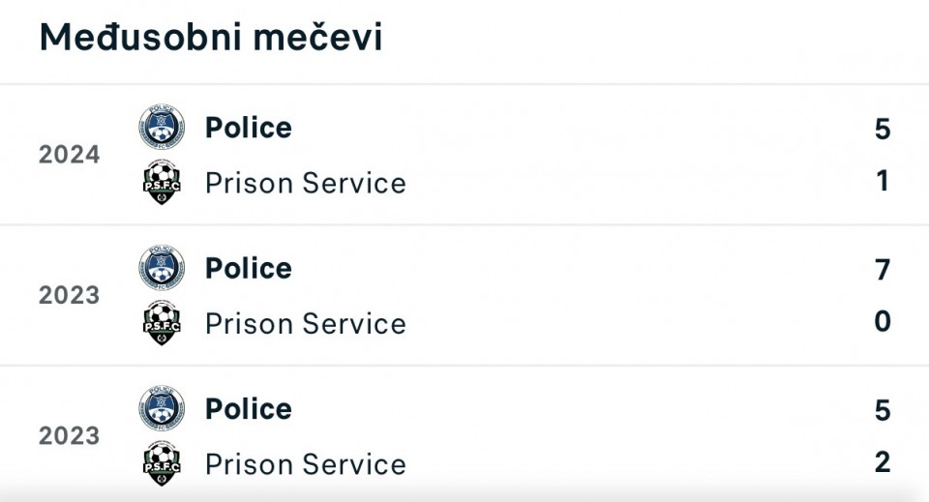
Task: Click Police crest in the 5-2 match
Action: (162, 409)
